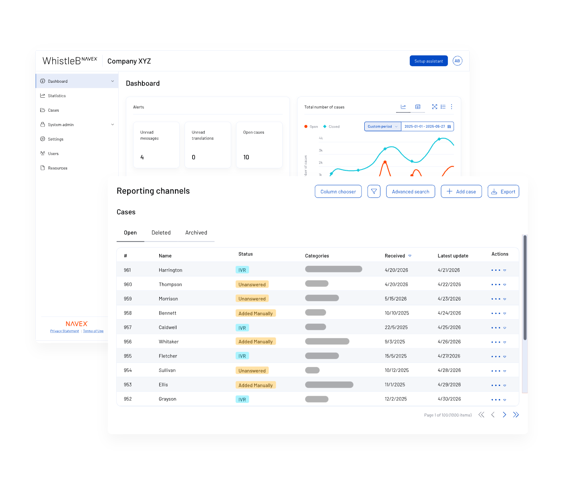
Task: Click the IVR status badge for Harrington
Action: click(x=242, y=270)
